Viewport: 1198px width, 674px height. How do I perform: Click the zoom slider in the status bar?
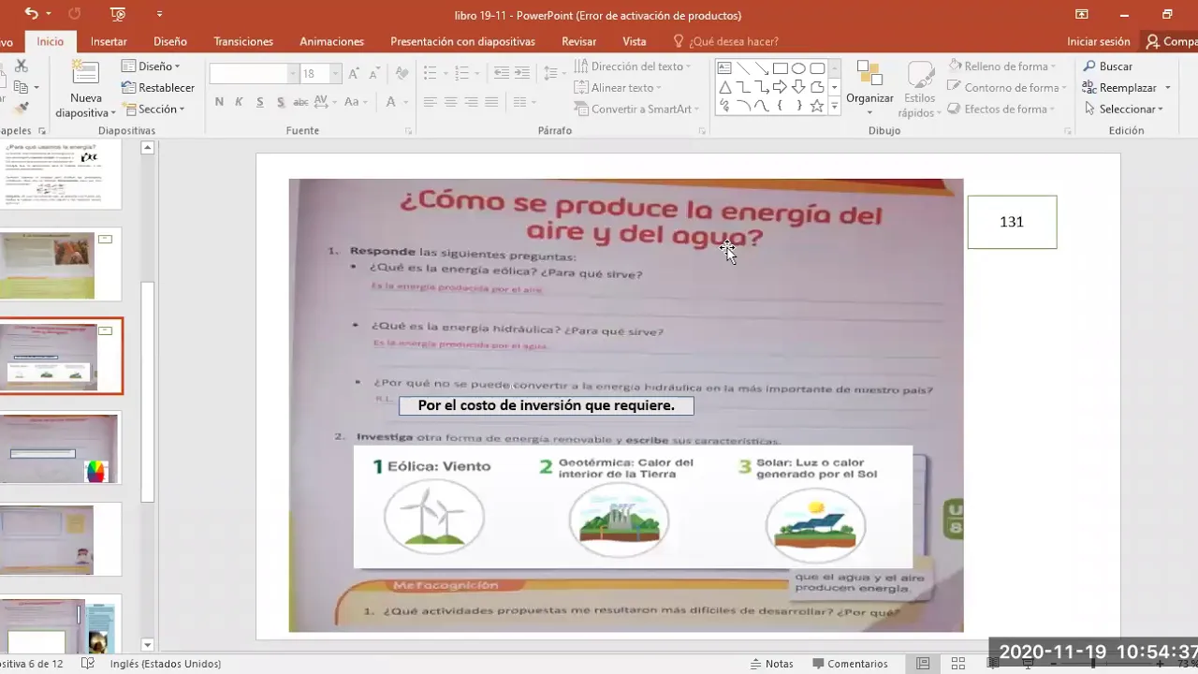coord(1104,664)
